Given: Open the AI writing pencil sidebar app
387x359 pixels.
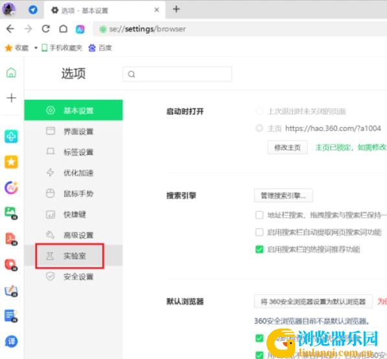Looking at the screenshot, I should click(11, 291).
